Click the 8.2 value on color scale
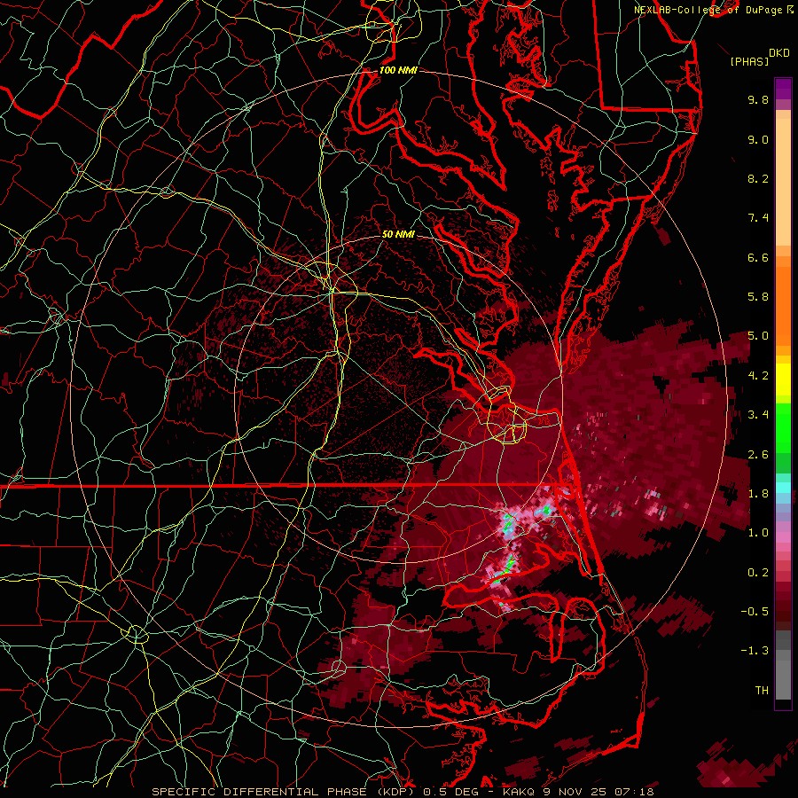The height and width of the screenshot is (798, 798). [x=758, y=178]
